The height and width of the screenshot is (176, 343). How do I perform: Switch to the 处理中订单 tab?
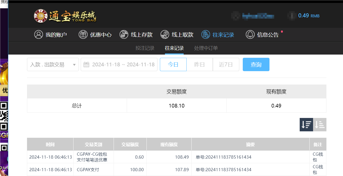point(206,48)
